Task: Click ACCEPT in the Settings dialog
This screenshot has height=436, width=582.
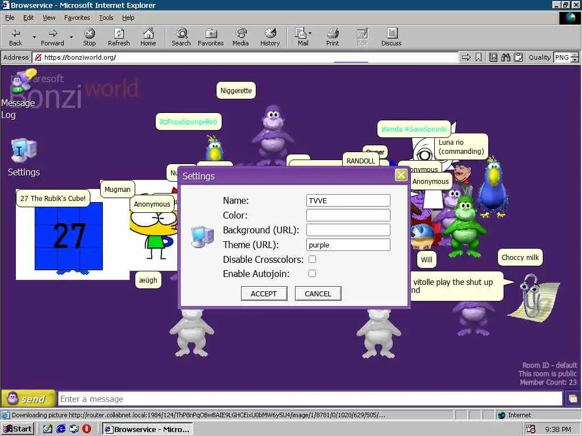Action: click(x=264, y=294)
